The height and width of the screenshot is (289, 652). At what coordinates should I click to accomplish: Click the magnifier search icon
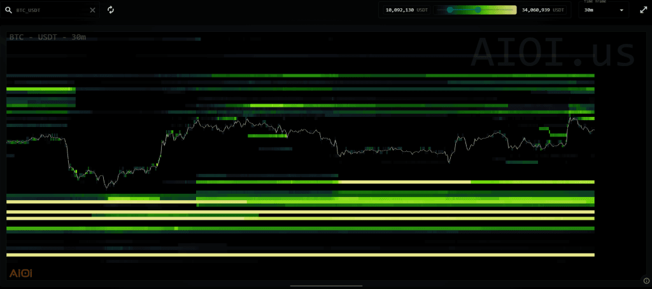(x=9, y=10)
